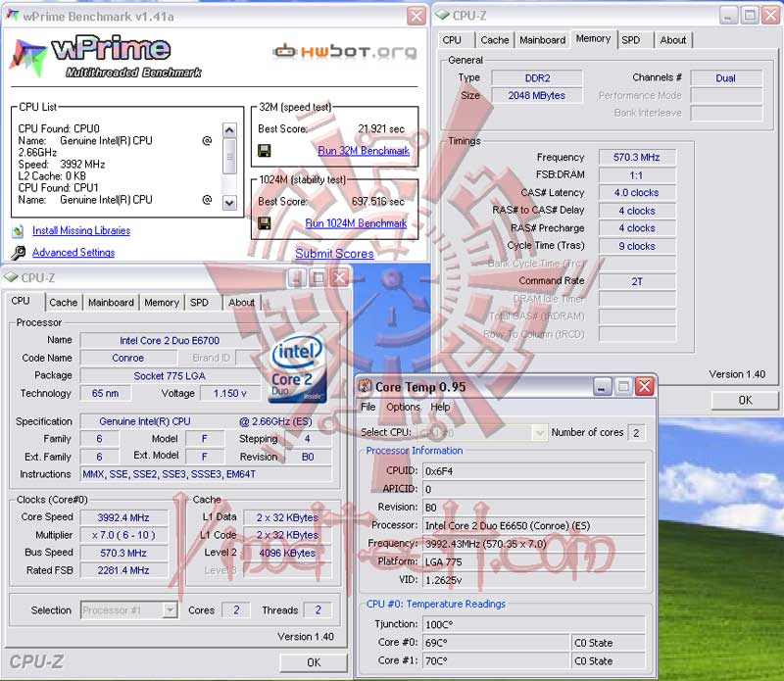This screenshot has width=784, height=681.
Task: Click the Name Intel Core 2 Duo E6700 field
Action: [x=170, y=341]
